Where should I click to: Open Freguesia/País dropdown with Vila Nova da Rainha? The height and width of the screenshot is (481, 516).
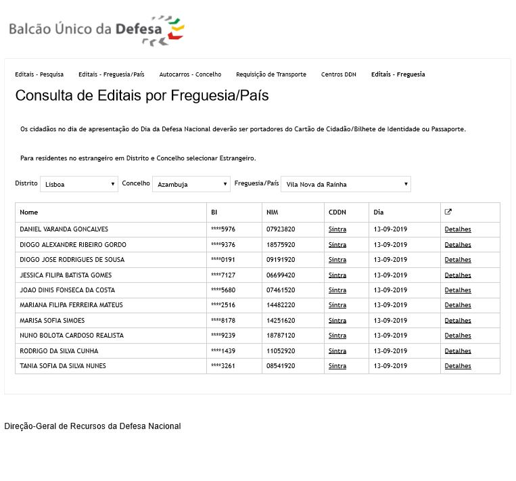click(x=346, y=184)
